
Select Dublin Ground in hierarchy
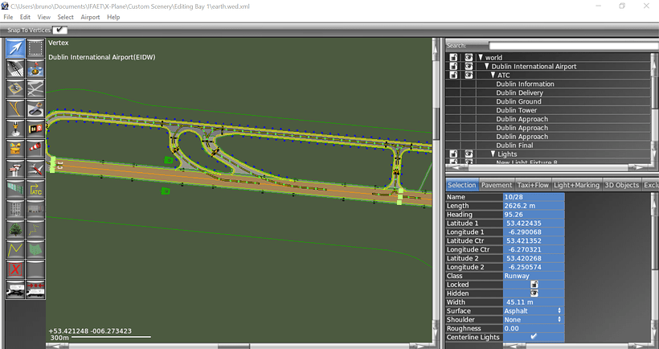pos(518,101)
